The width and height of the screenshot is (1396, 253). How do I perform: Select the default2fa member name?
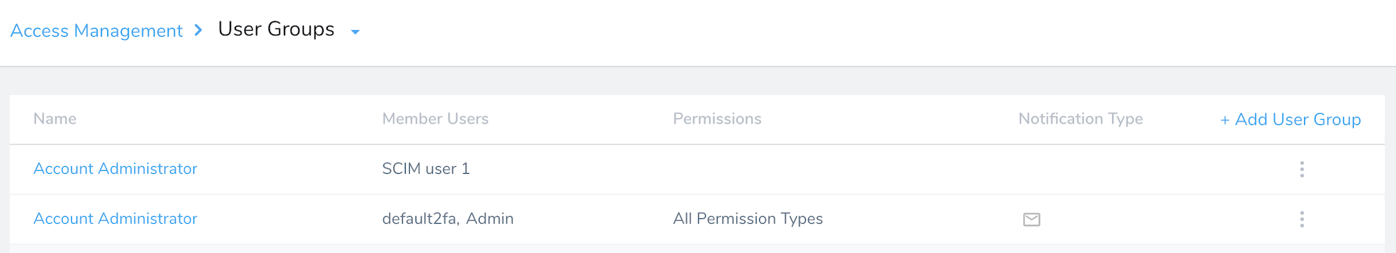tap(420, 219)
